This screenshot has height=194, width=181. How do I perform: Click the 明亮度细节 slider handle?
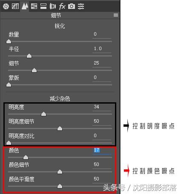60,128
